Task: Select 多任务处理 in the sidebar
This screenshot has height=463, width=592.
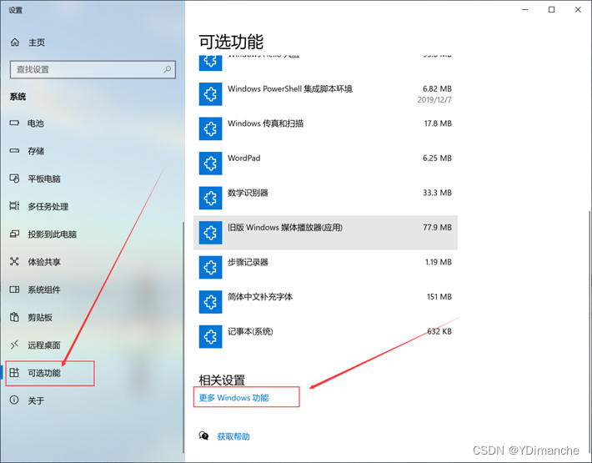Action: [x=48, y=206]
